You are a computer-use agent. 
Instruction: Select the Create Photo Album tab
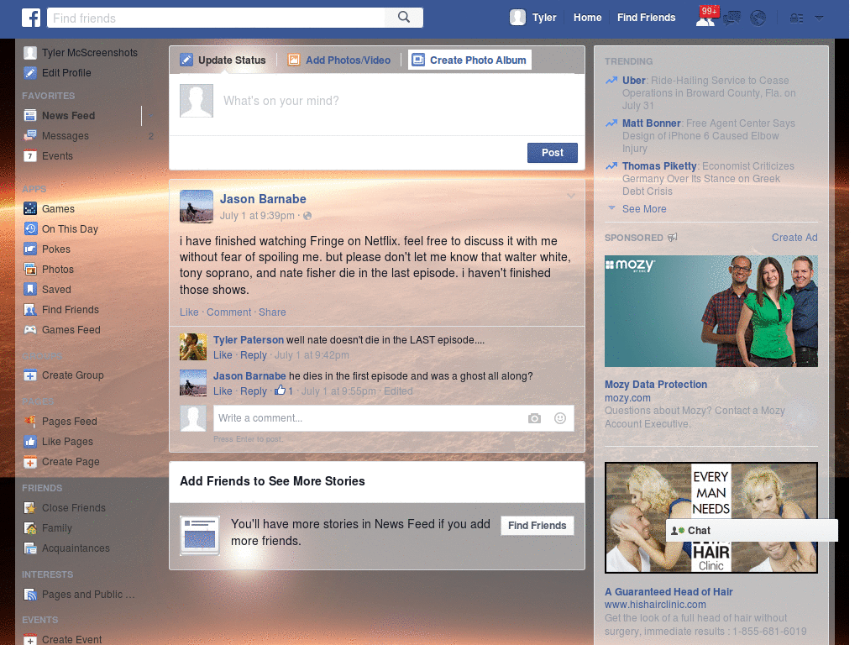tap(469, 60)
